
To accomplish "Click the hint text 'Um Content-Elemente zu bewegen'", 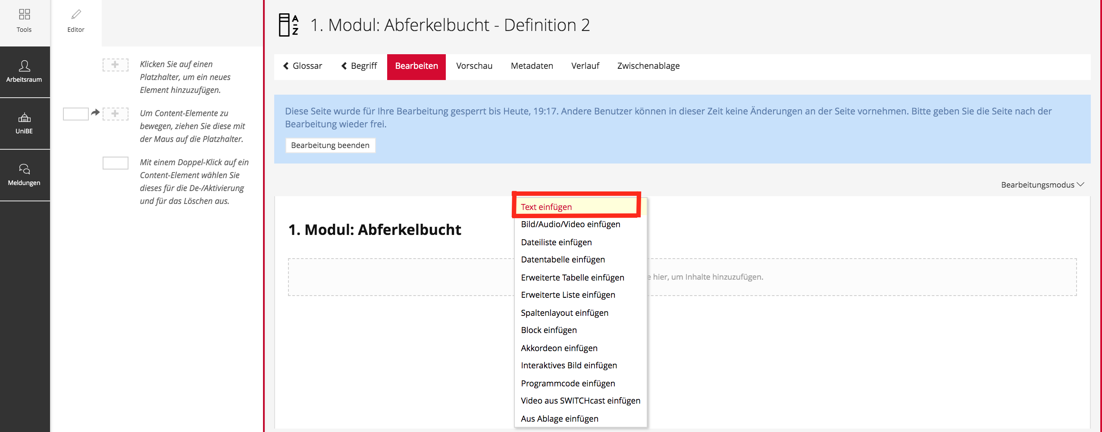I will pos(192,126).
